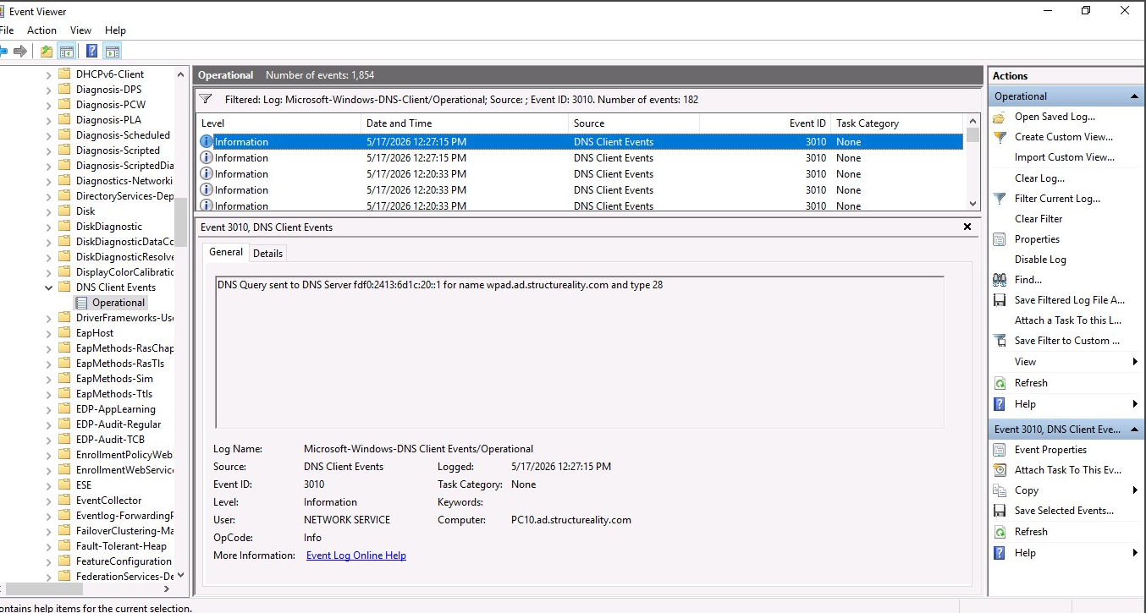Select the General tab

(x=226, y=252)
